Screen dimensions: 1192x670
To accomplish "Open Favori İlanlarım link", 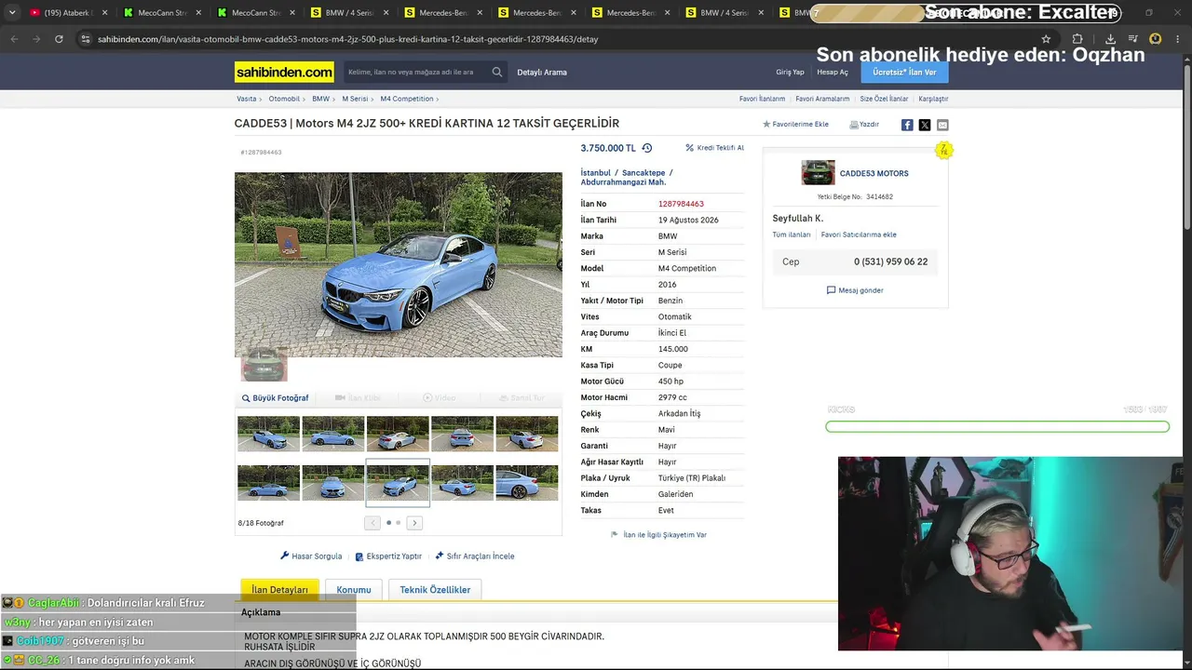I will coord(762,99).
